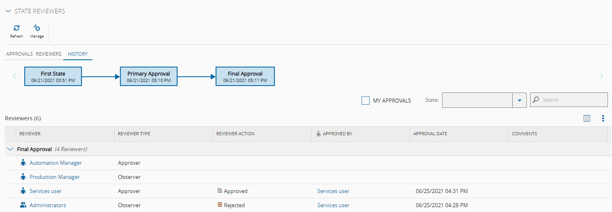Viewport: 612px width, 212px height.
Task: Open the vertical three-dot options menu
Action: click(x=603, y=118)
